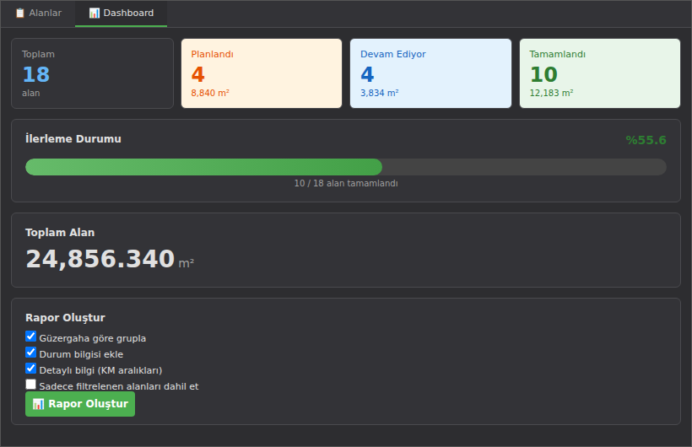Switch to the Alanlar tab
Image resolution: width=692 pixels, height=447 pixels.
(x=38, y=13)
